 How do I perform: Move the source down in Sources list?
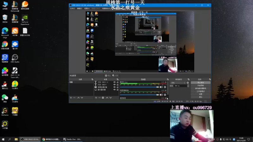pyautogui.click(x=110, y=98)
